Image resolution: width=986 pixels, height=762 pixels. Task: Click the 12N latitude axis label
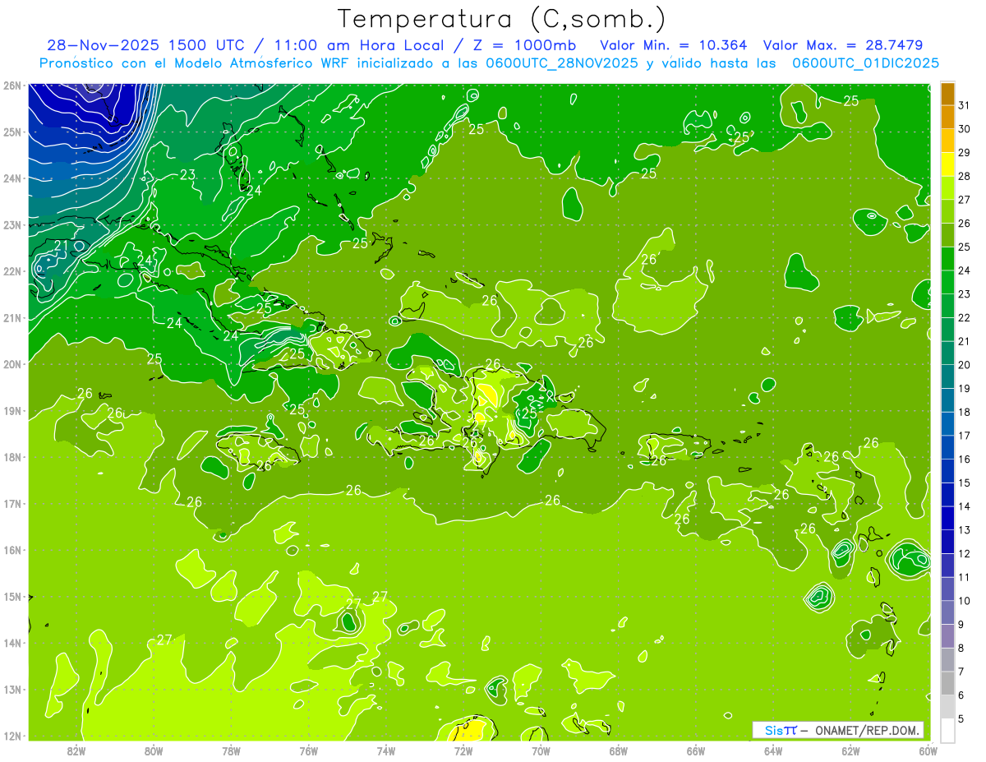tap(12, 736)
